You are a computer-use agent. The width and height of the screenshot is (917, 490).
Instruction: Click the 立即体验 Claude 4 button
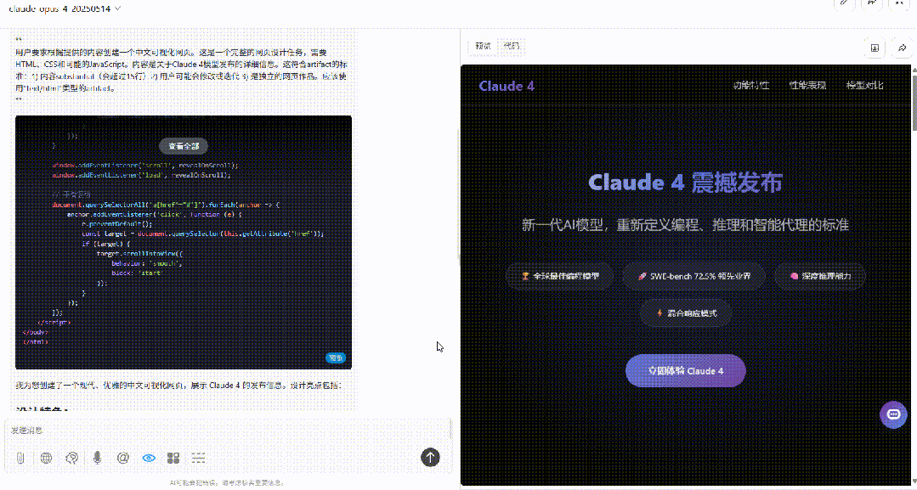(685, 371)
